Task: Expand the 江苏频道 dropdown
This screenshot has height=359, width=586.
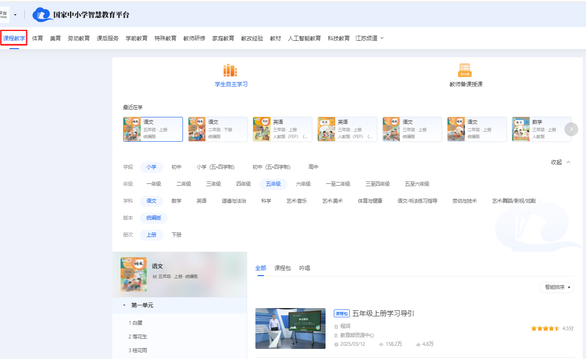Action: pos(370,38)
